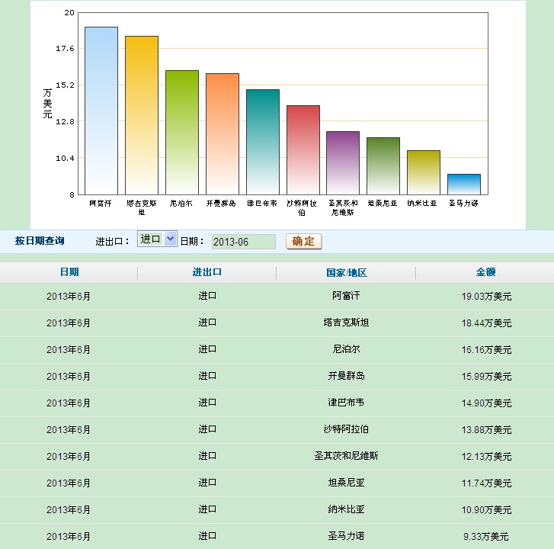The height and width of the screenshot is (549, 554).
Task: Open the 进口 import/export dropdown
Action: click(157, 239)
